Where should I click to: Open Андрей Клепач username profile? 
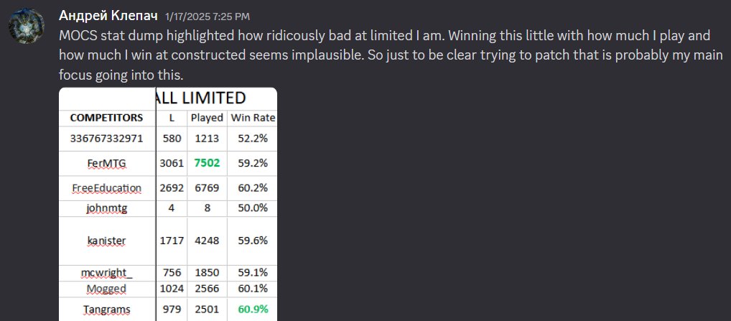[x=108, y=17]
